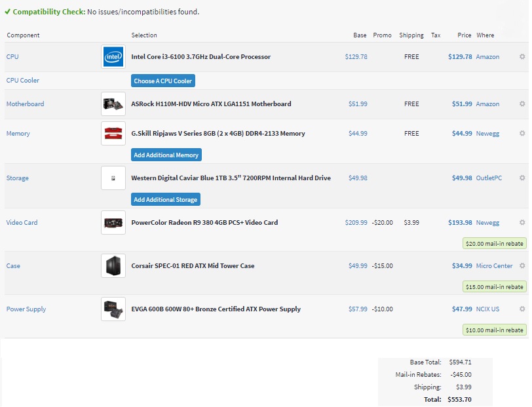Click the $10.00 mail-in rebate badge
The width and height of the screenshot is (532, 407).
(495, 330)
